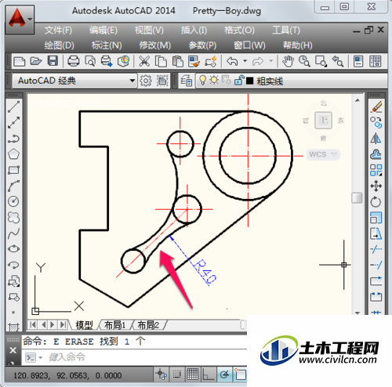The width and height of the screenshot is (392, 387).
Task: Toggle Object Snap in status bar
Action: point(240,374)
